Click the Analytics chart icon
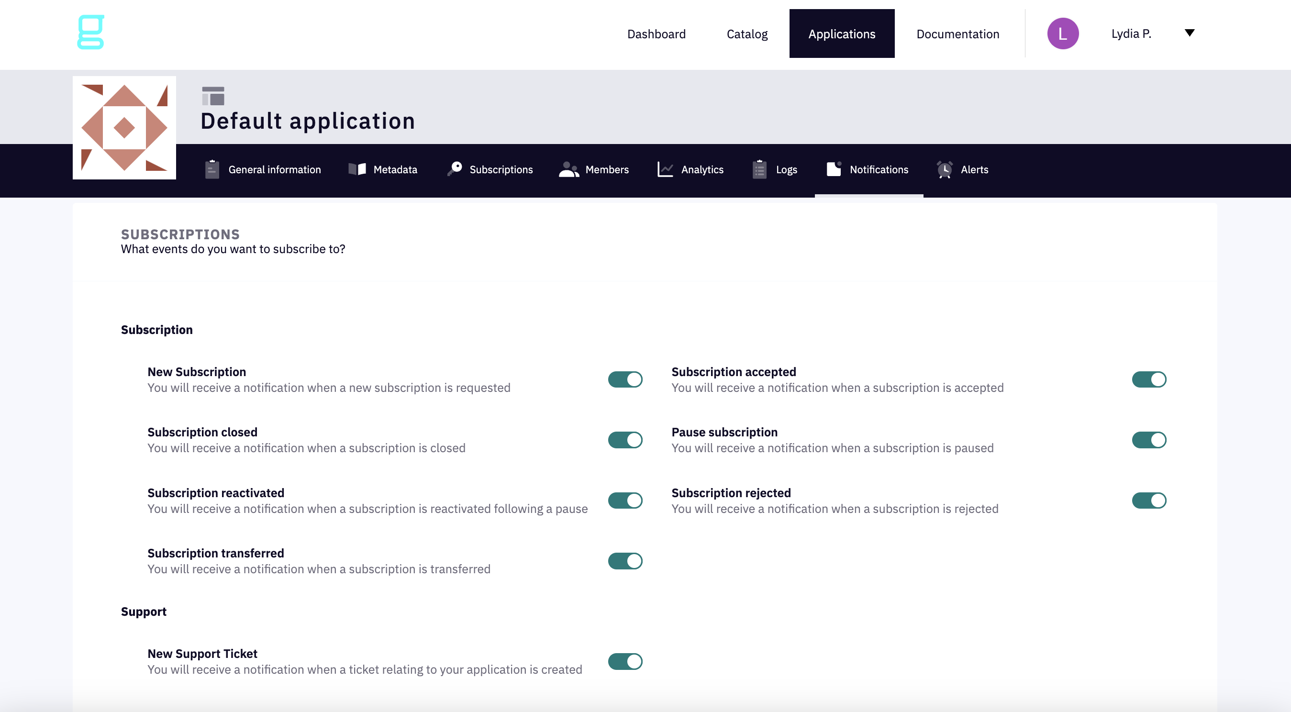This screenshot has width=1291, height=712. coord(665,169)
